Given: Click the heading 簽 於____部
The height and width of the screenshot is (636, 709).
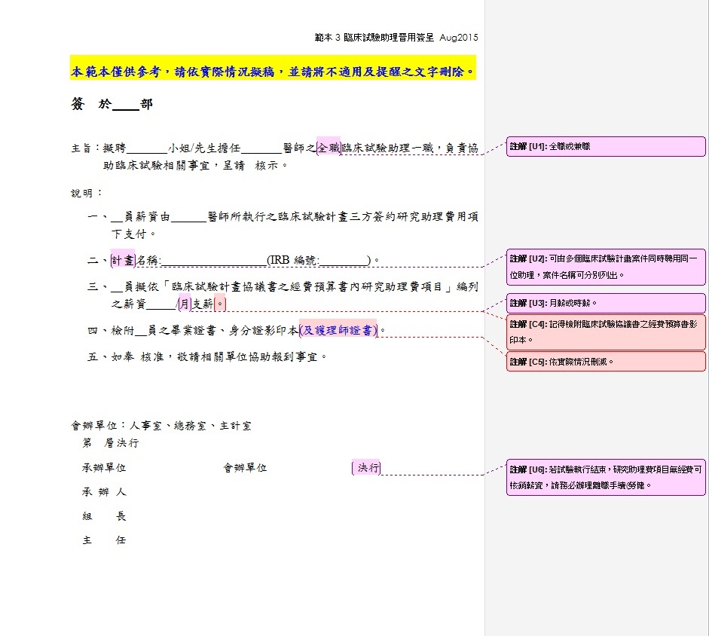Looking at the screenshot, I should pyautogui.click(x=112, y=105).
